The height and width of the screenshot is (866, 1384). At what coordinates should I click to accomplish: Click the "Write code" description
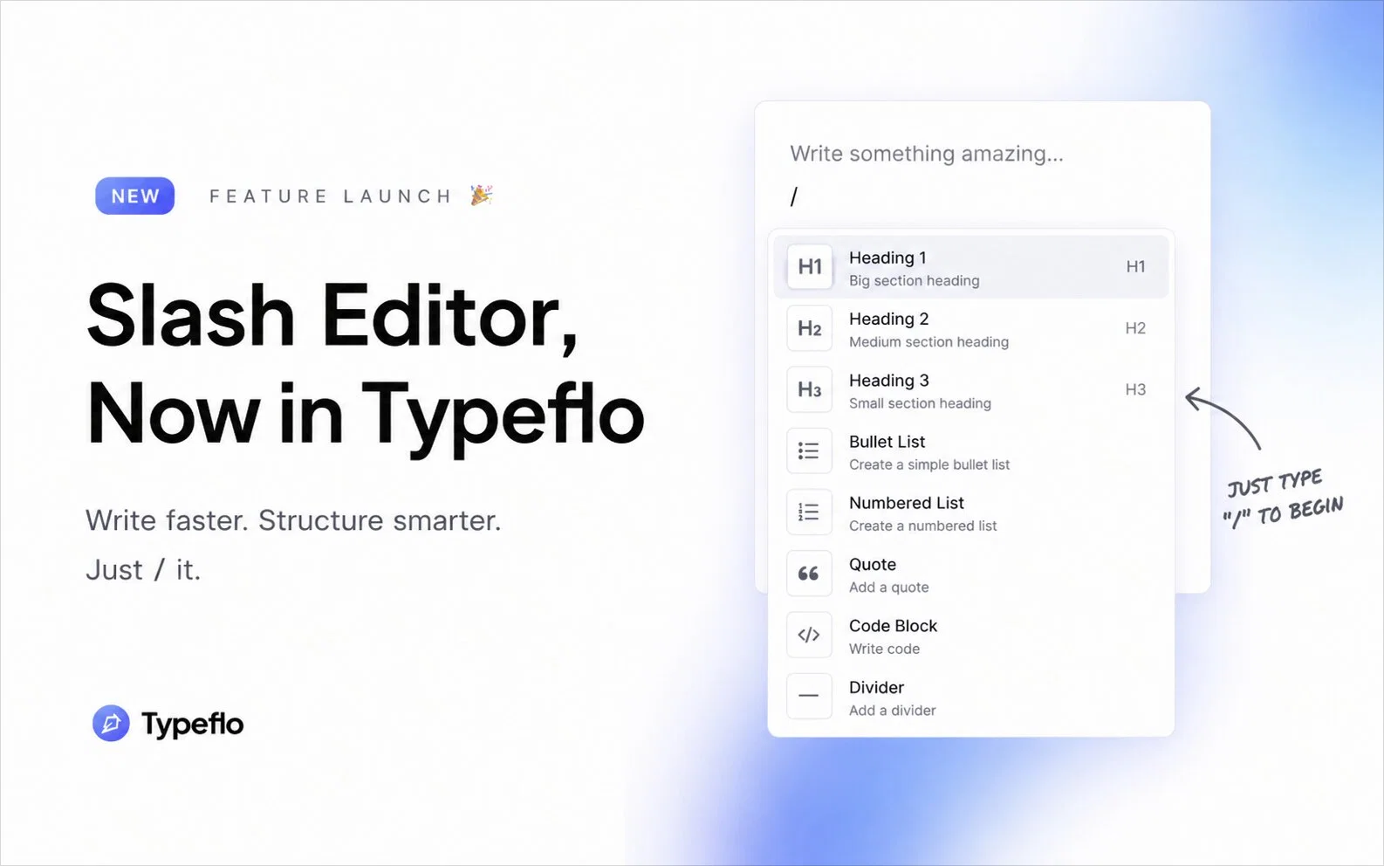(884, 649)
